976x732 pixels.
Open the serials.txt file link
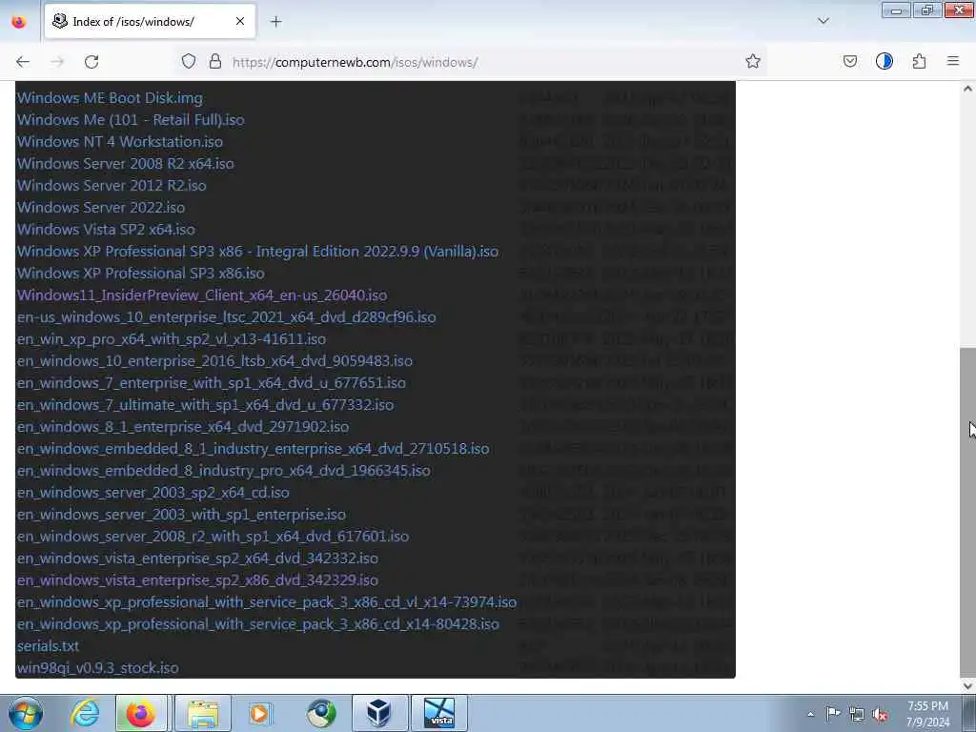[x=48, y=646]
